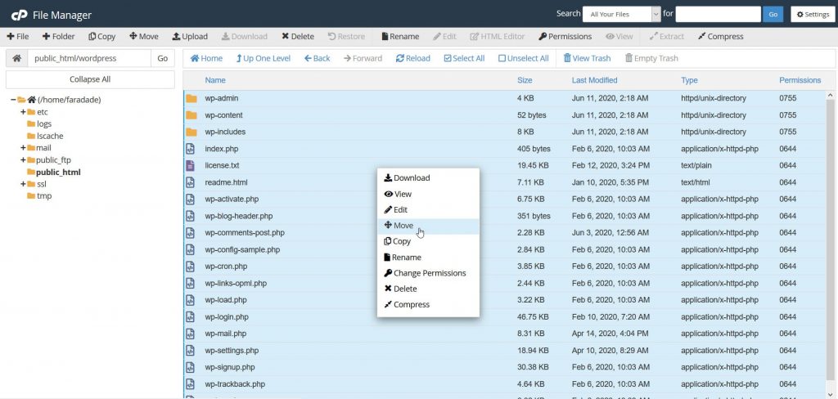Click Delete in the top toolbar

click(x=298, y=37)
